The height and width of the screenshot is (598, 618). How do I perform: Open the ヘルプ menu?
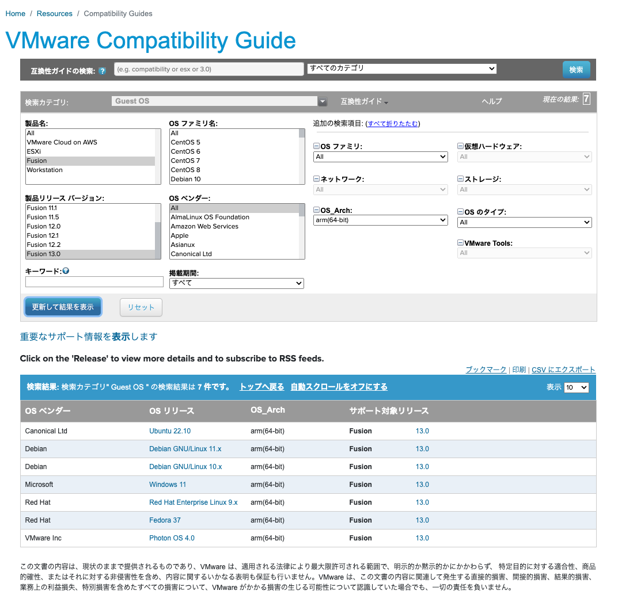pyautogui.click(x=491, y=101)
